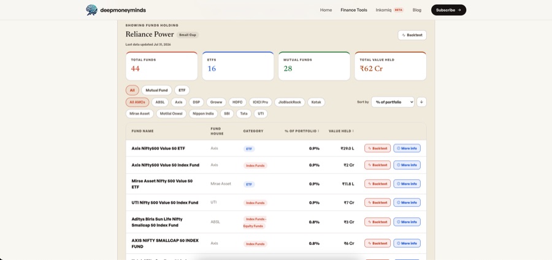
Task: Select the ETF filter chip
Action: [x=182, y=91]
